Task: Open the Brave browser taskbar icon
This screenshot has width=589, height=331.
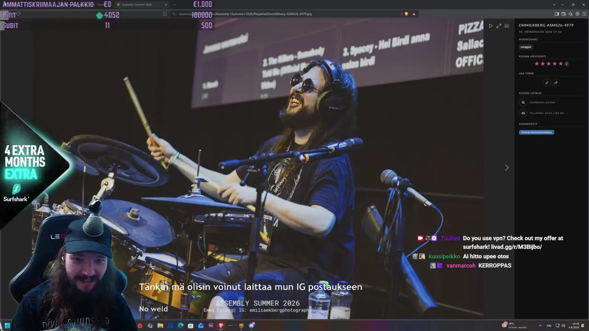Action: click(x=221, y=326)
